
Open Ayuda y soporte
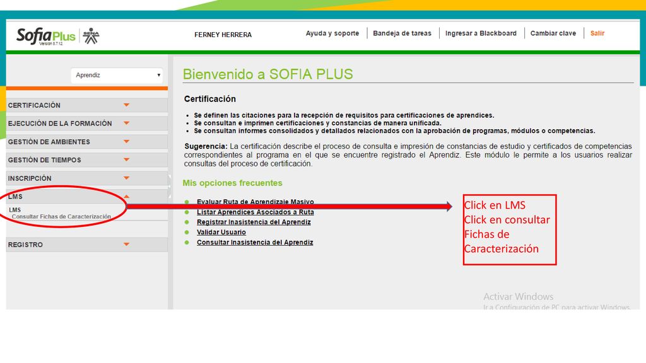click(x=332, y=33)
